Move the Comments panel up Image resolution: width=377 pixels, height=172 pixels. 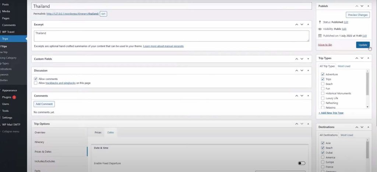(x=296, y=96)
